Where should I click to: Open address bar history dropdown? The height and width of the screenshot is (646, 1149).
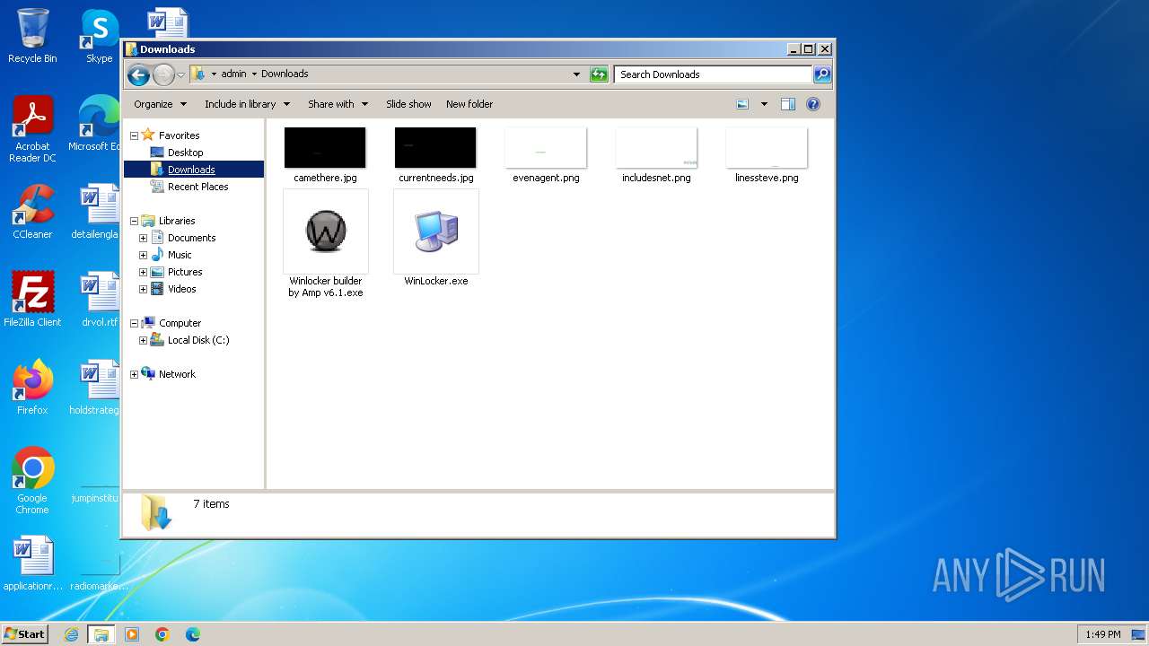pos(576,74)
